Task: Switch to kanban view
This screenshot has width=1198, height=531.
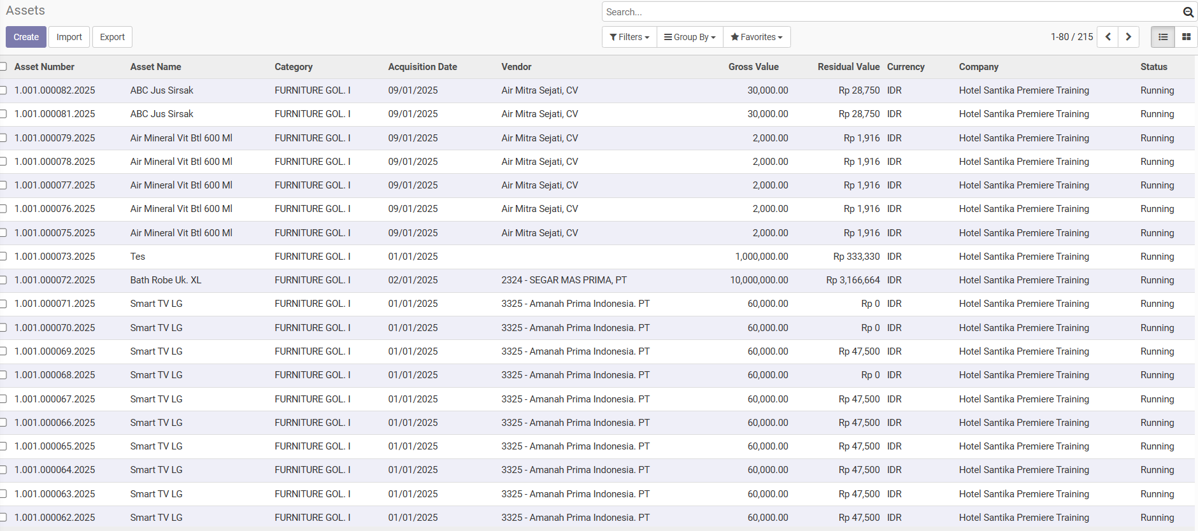Action: [x=1186, y=37]
